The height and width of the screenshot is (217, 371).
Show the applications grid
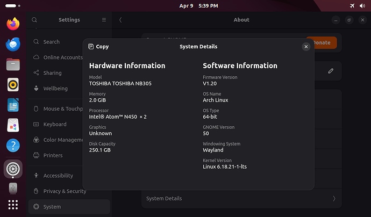pos(13,205)
